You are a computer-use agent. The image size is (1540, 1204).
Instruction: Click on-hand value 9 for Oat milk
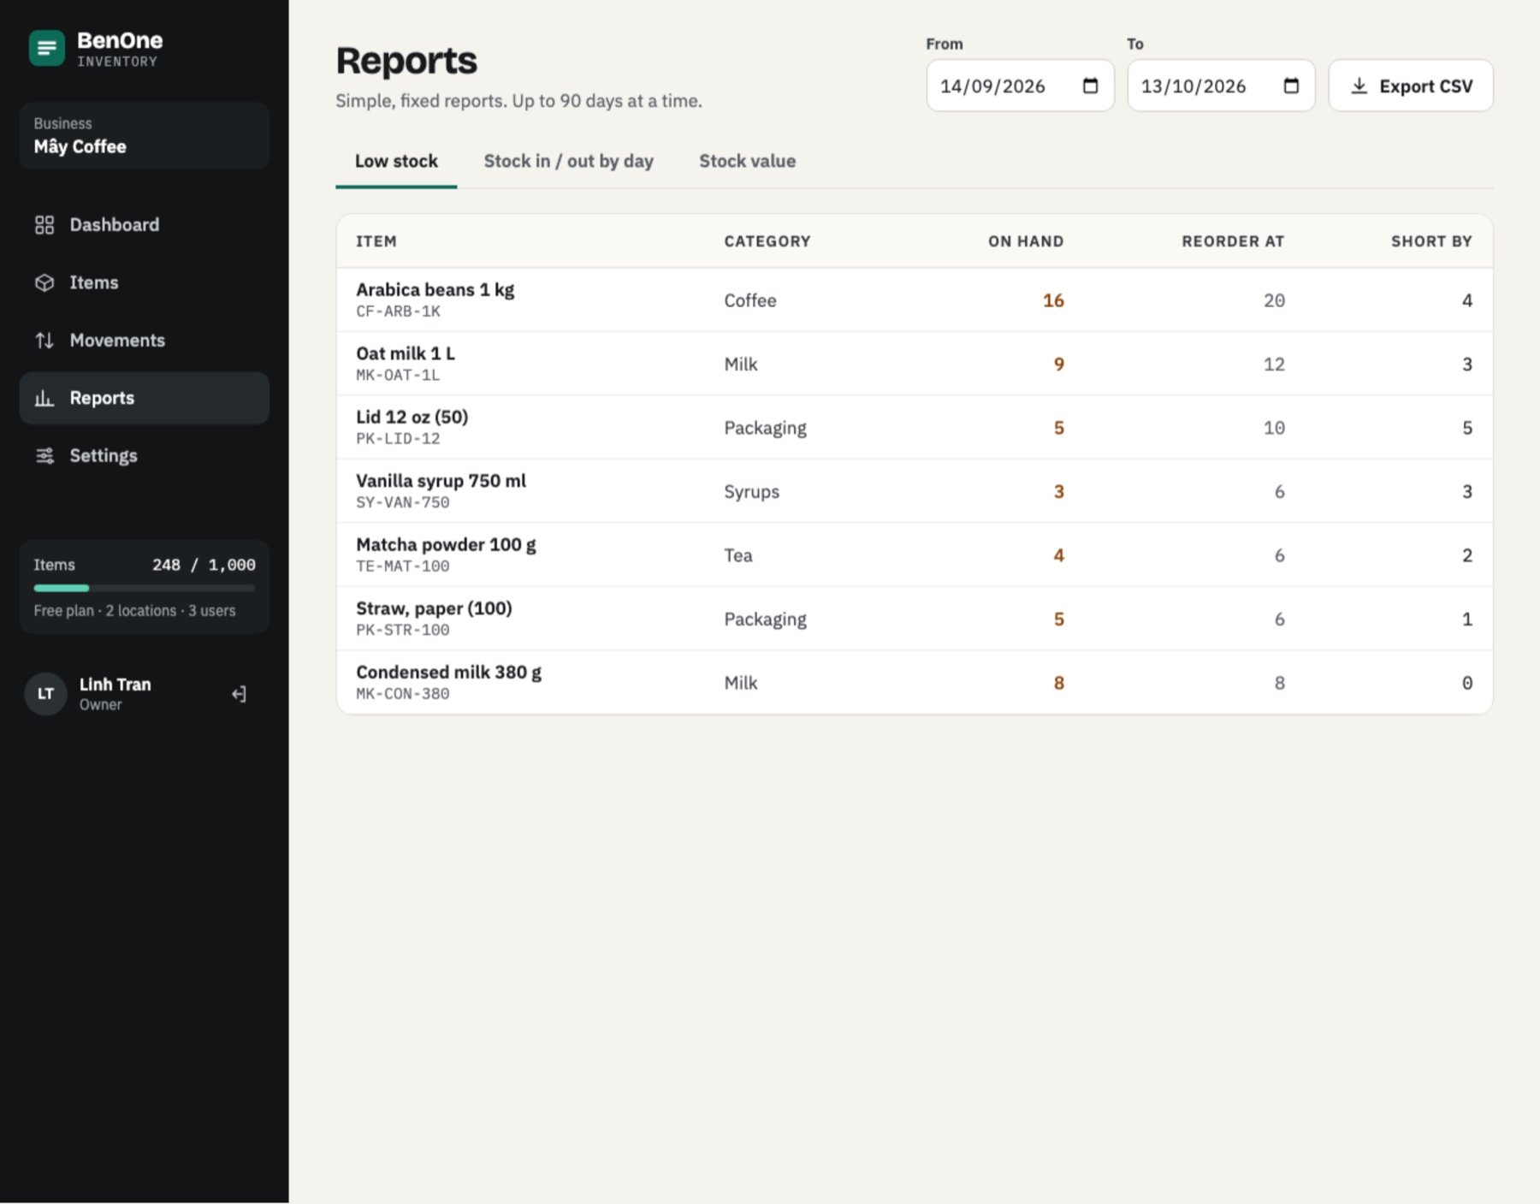pos(1058,365)
